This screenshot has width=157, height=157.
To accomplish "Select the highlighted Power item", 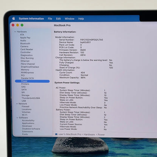I will coord(32,81).
